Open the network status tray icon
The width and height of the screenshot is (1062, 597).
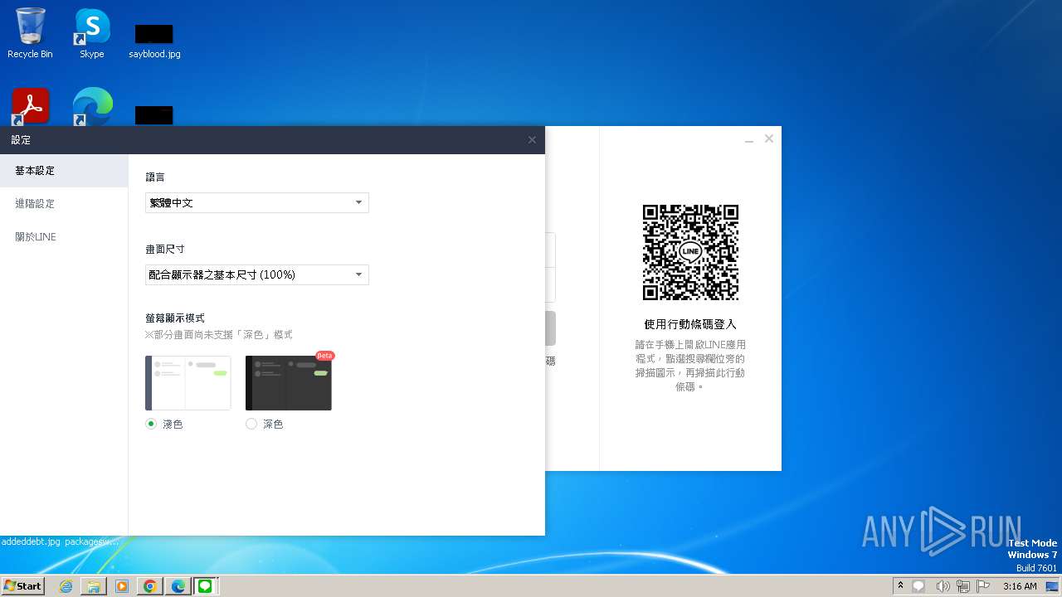pos(962,586)
